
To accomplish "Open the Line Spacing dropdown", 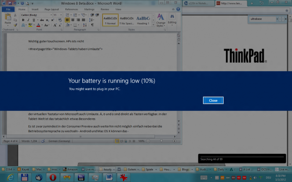I will point(91,20).
